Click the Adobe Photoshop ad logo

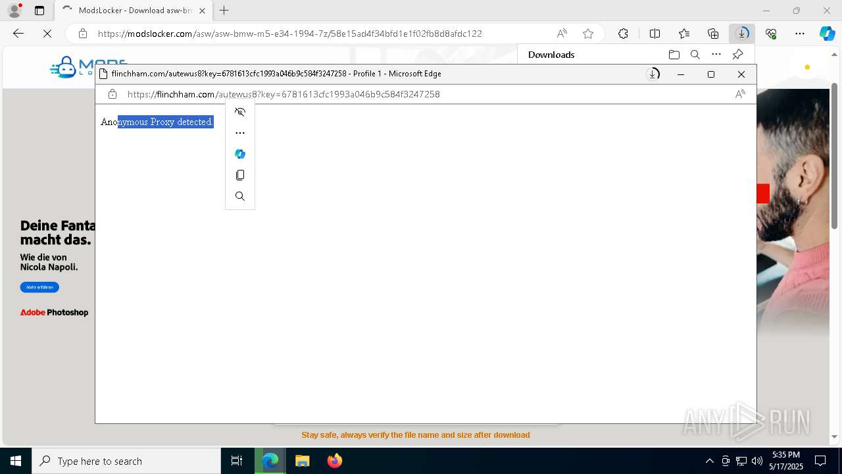[x=54, y=313]
